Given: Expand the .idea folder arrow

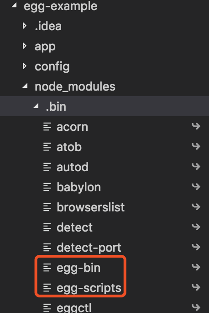Looking at the screenshot, I should (25, 26).
